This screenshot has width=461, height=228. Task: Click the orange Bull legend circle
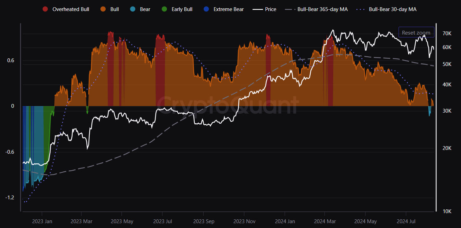[x=103, y=9]
